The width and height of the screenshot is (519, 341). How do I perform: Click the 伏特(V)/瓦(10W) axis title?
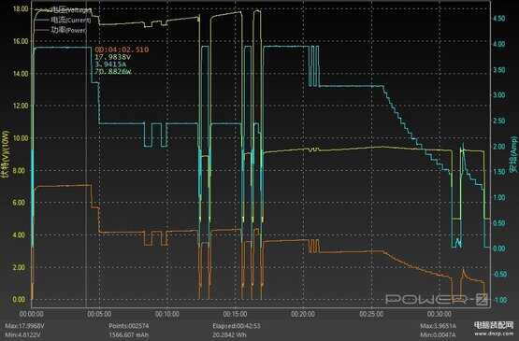click(x=5, y=154)
